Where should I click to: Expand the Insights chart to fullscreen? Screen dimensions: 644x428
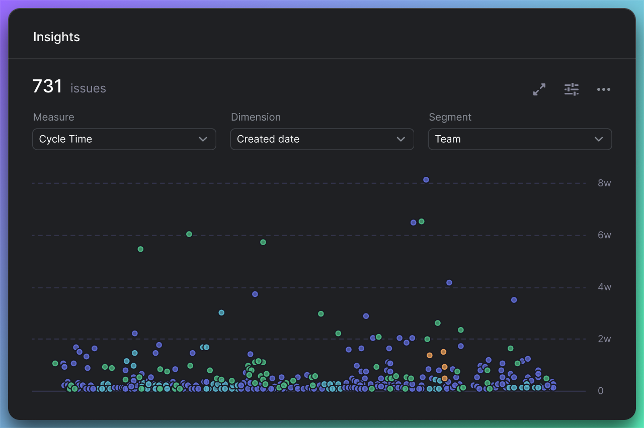click(539, 89)
